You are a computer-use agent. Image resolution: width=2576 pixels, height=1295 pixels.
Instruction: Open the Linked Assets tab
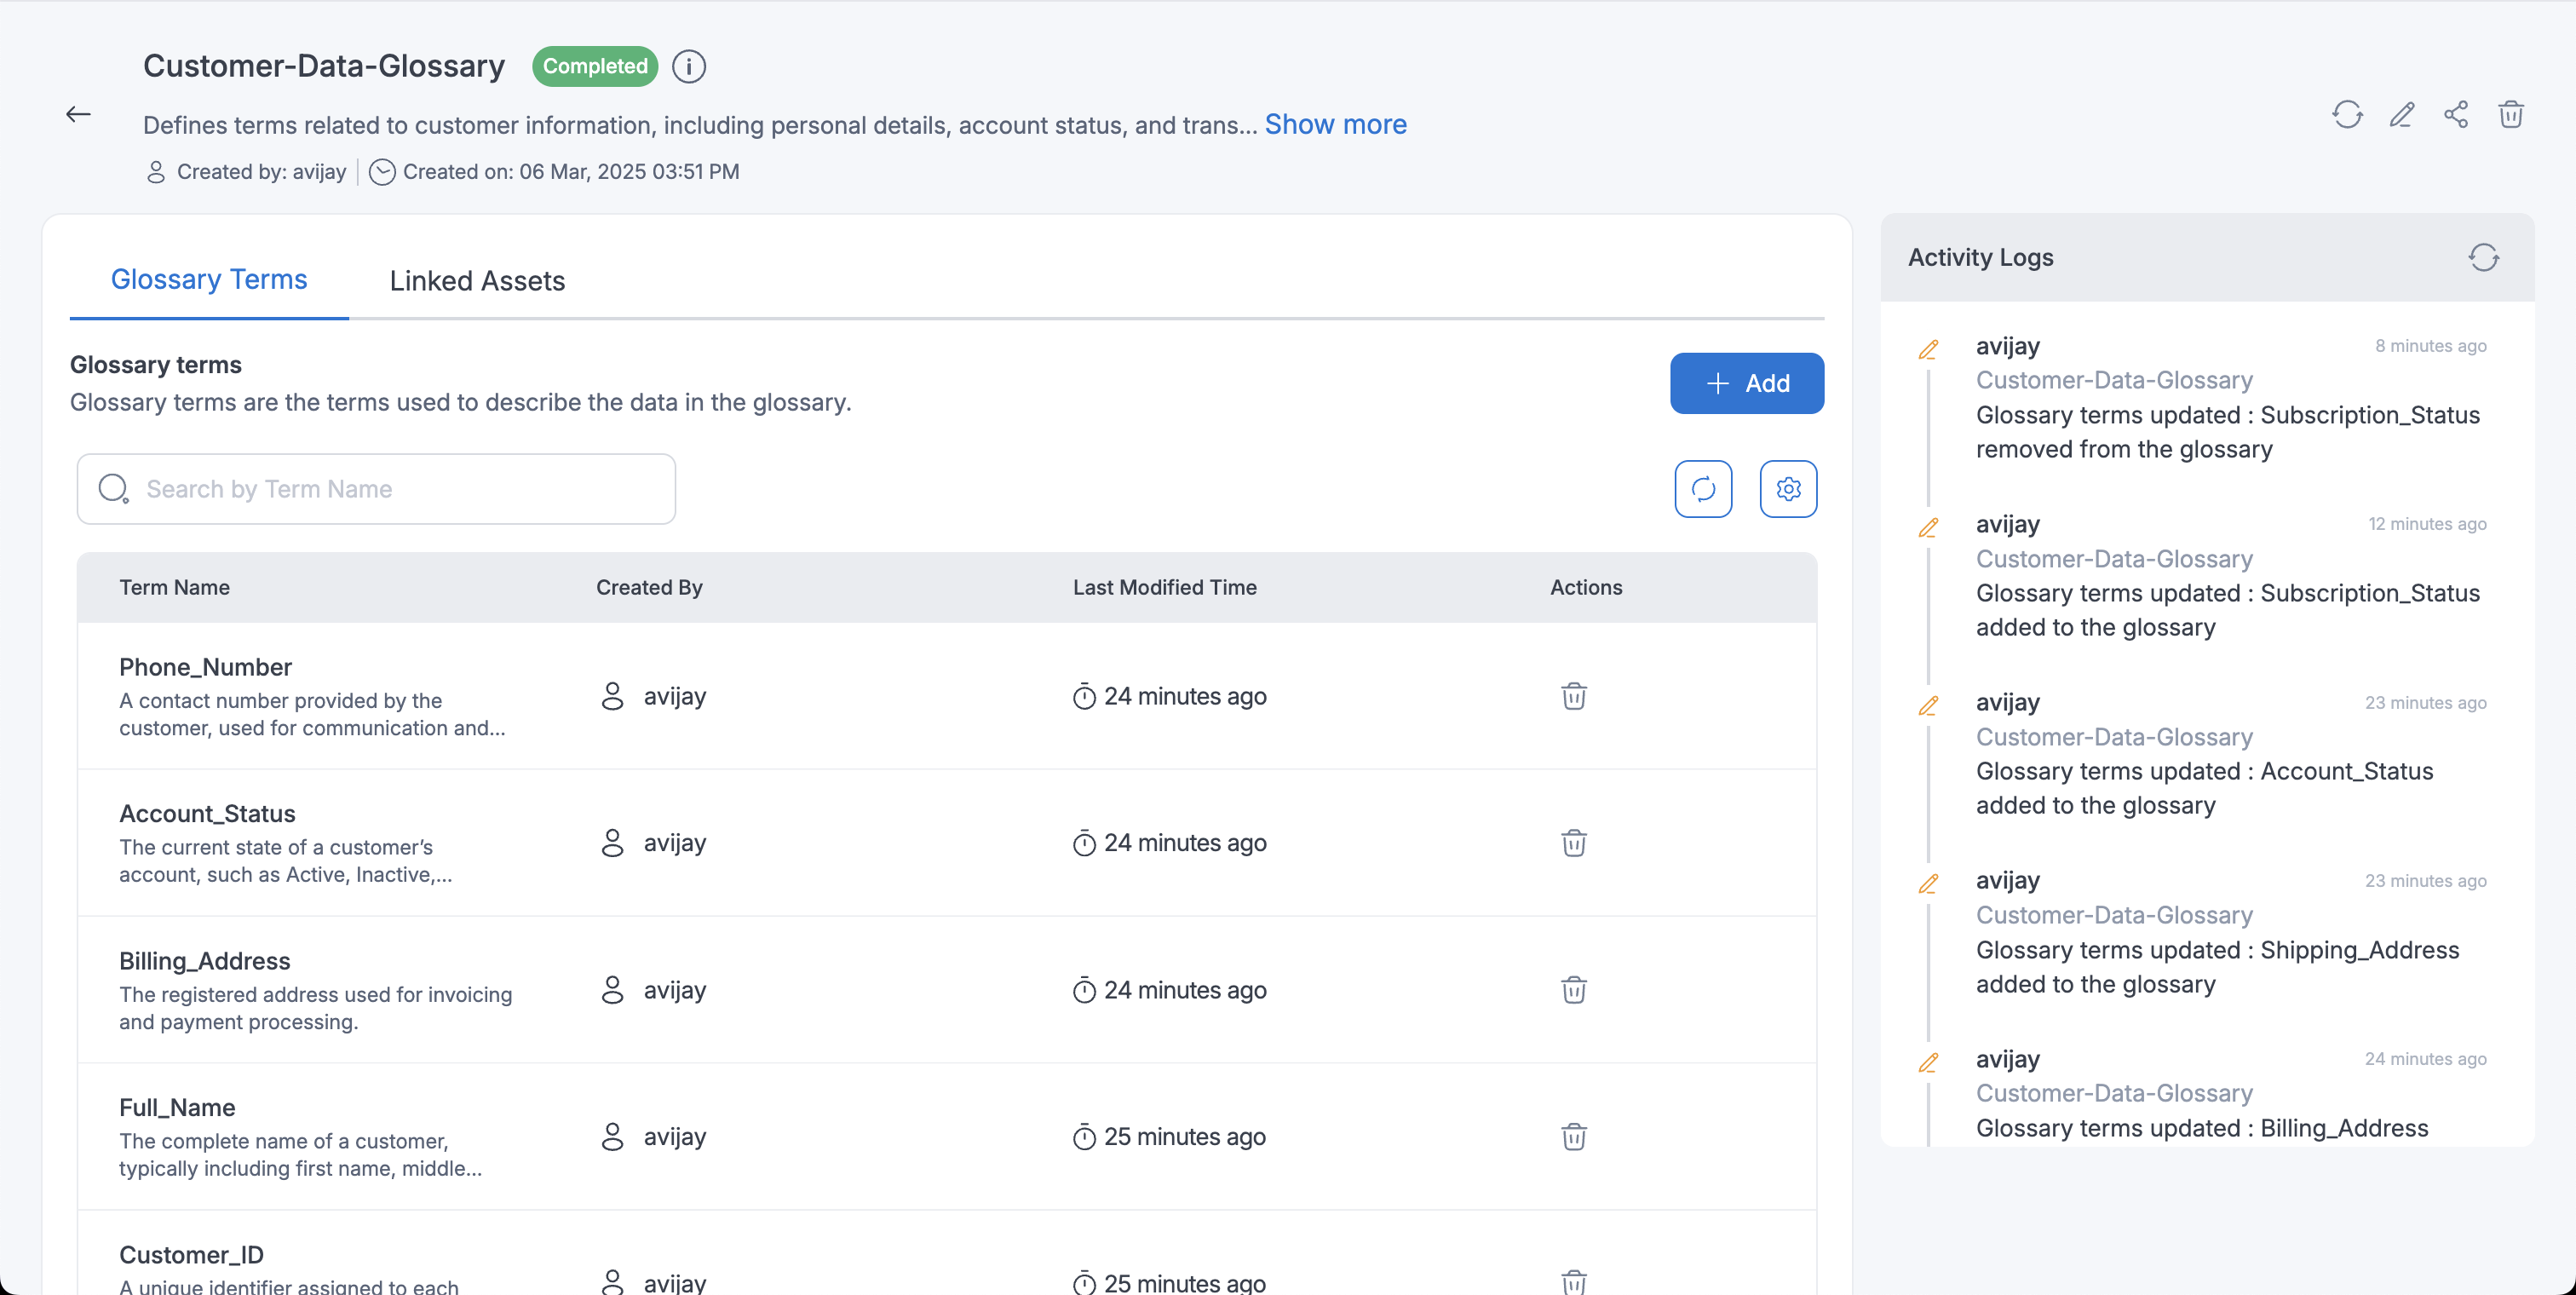[477, 281]
